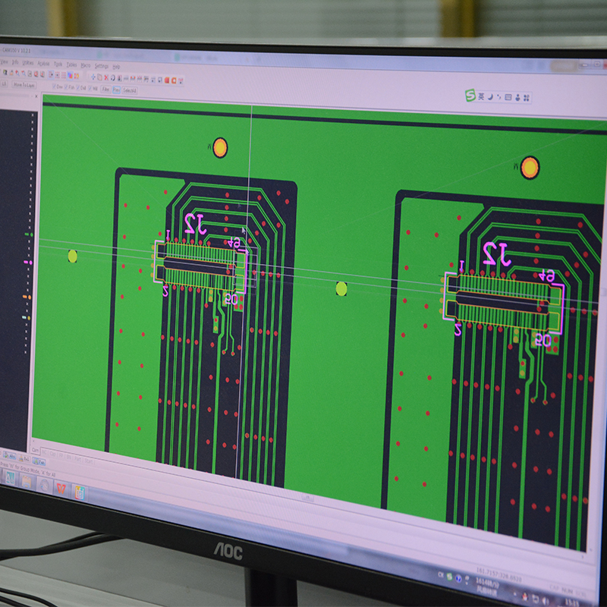This screenshot has width=607, height=607.
Task: Click the red X Delete tool
Action: click(106, 77)
